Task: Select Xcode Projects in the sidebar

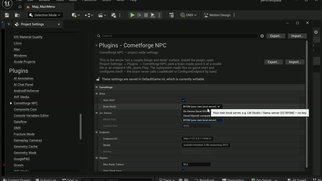Action: tap(24, 62)
